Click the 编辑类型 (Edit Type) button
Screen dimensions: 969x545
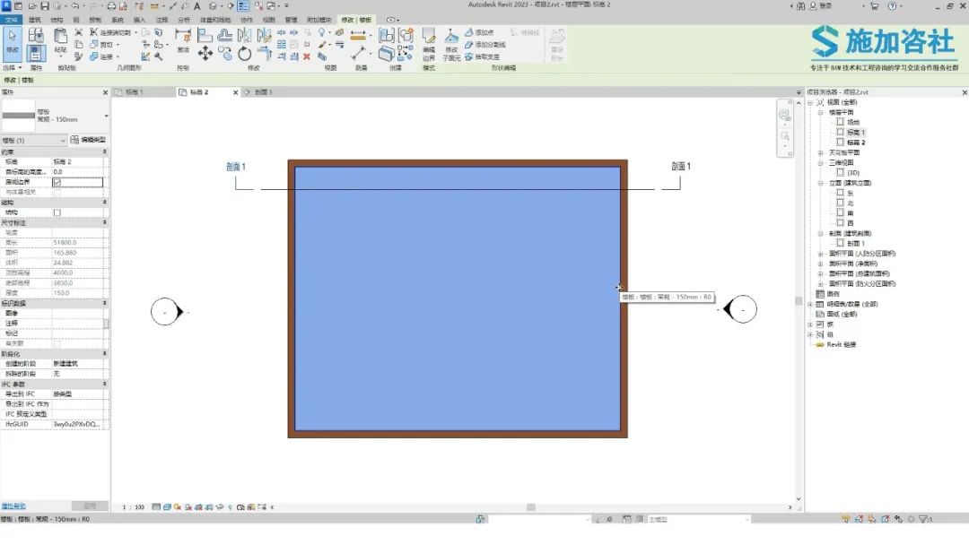click(88, 140)
